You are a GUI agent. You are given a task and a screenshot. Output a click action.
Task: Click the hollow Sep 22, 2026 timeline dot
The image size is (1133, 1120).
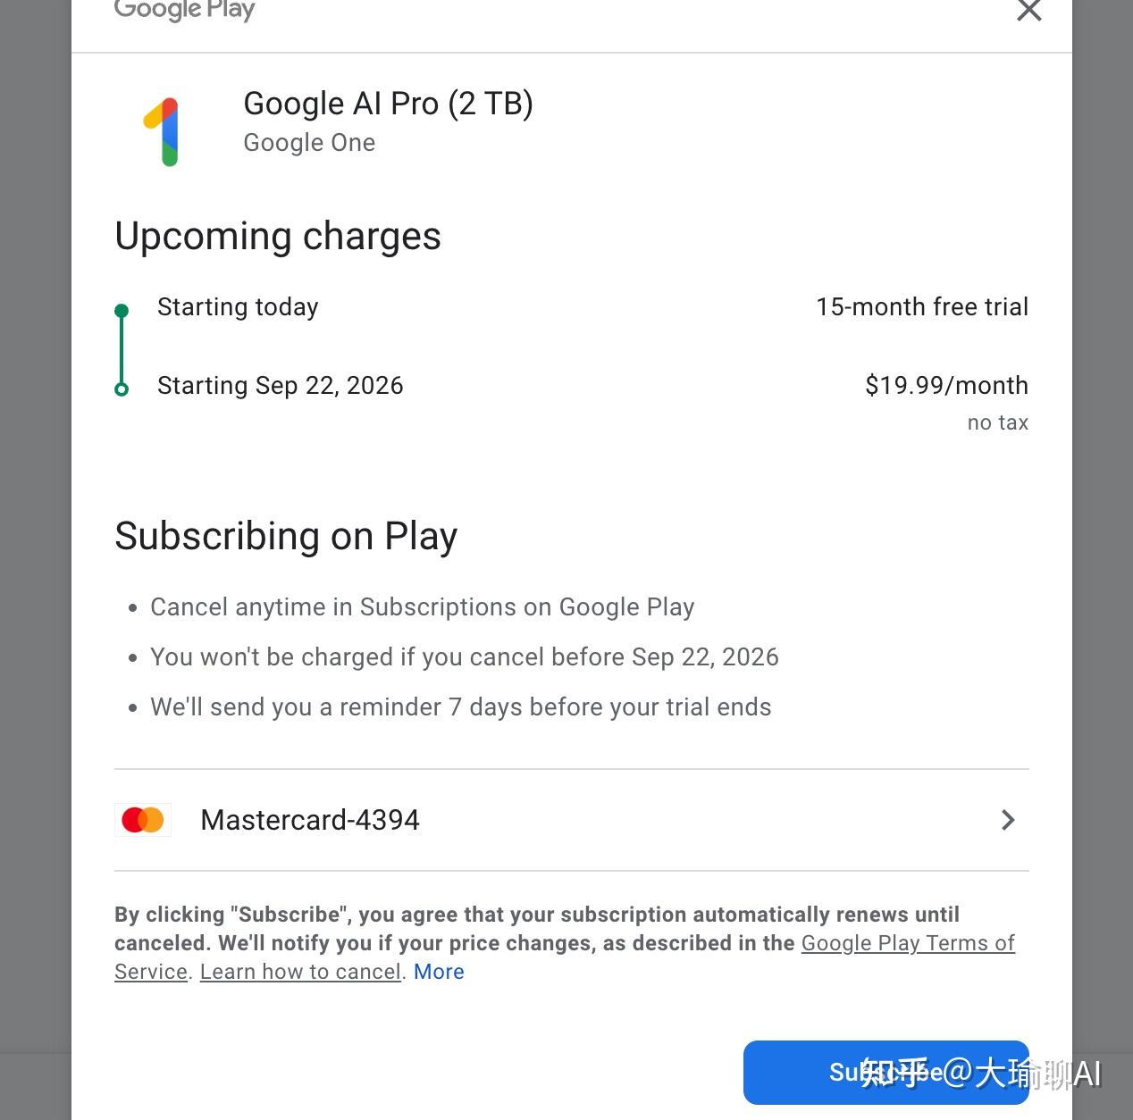(x=122, y=389)
